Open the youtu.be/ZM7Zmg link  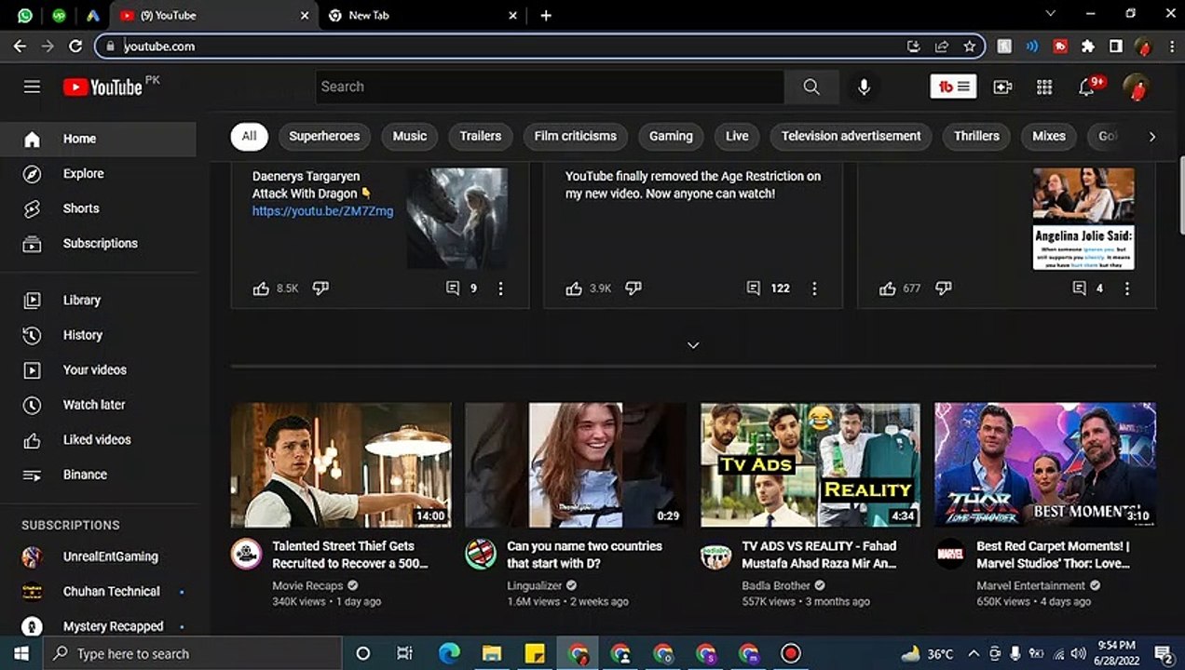pyautogui.click(x=322, y=211)
